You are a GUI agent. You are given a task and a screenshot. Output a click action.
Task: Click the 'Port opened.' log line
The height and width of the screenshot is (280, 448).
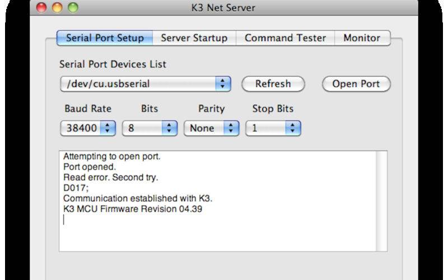coord(90,167)
